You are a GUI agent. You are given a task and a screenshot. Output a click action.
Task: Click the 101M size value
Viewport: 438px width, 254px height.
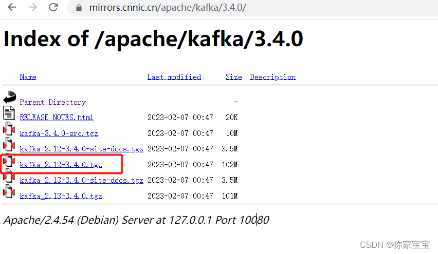[x=230, y=196]
